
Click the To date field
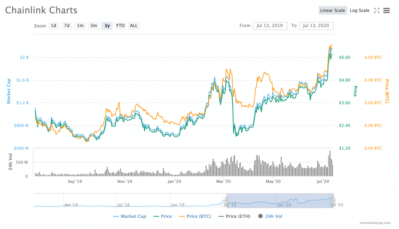point(316,26)
